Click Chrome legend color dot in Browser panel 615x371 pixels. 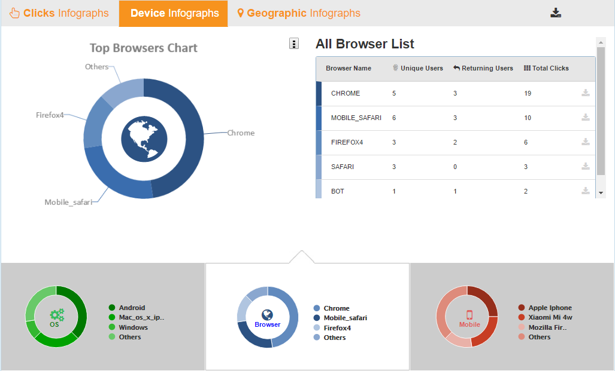[x=317, y=308]
